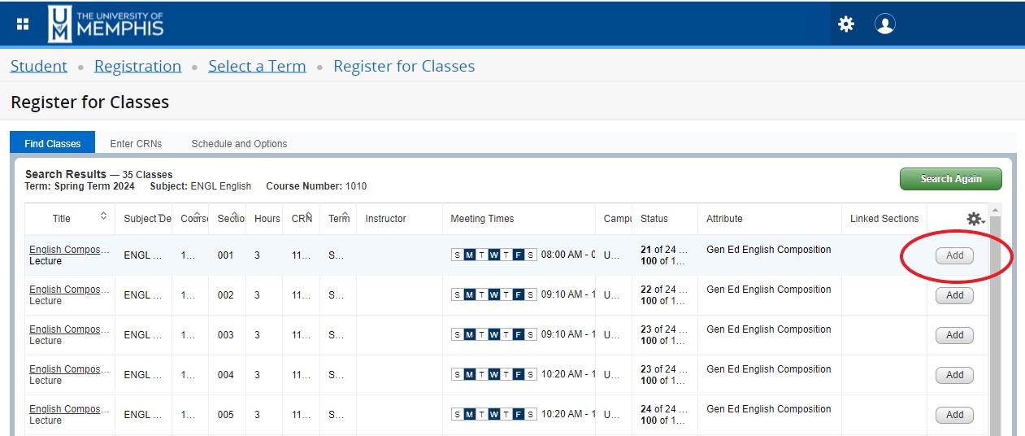Open English Composition link for section 002
The height and width of the screenshot is (436, 1025).
click(x=68, y=290)
